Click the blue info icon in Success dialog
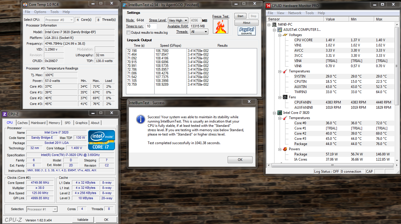The image size is (401, 224). coord(140,119)
